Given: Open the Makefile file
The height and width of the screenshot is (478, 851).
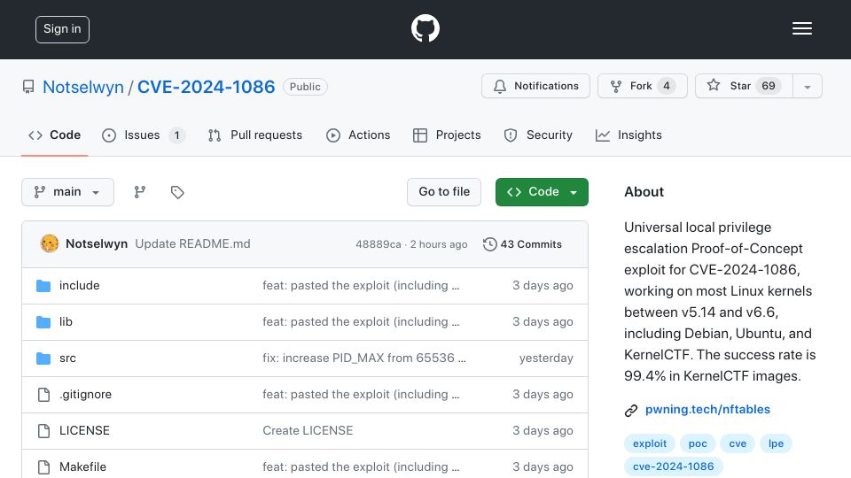Looking at the screenshot, I should coord(82,467).
